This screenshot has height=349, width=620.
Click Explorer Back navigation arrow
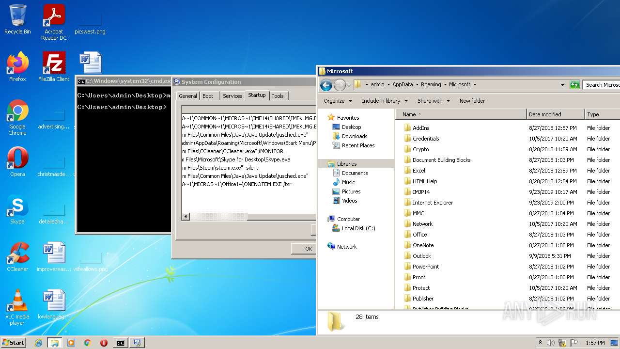[x=326, y=85]
